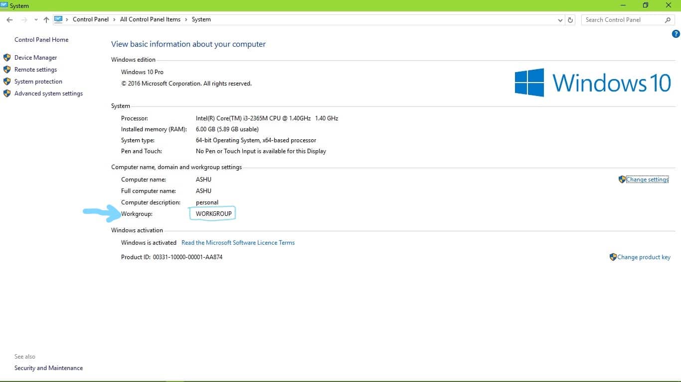681x382 pixels.
Task: Minimize the System window
Action: 623,5
